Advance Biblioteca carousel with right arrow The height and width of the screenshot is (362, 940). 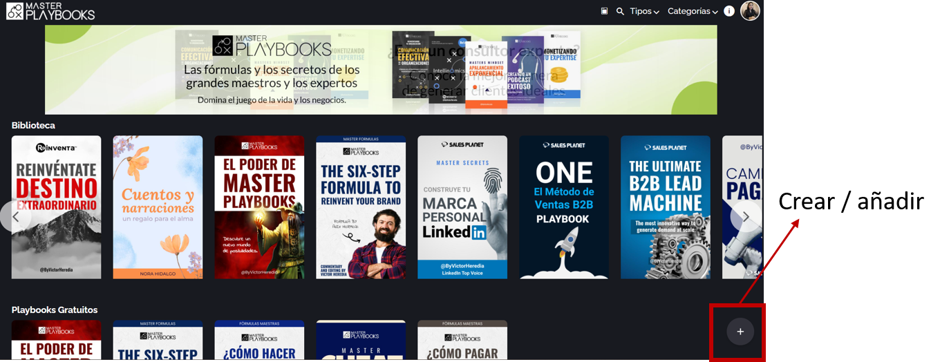(x=746, y=217)
